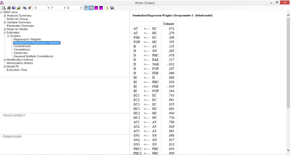Screen dimensions: 291x155
Task: Click the estimate .072 for AT <--- EC
Action: coord(171,29)
